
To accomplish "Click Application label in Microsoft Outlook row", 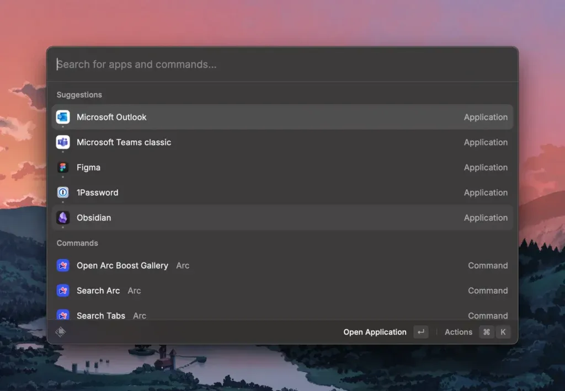I will (486, 117).
